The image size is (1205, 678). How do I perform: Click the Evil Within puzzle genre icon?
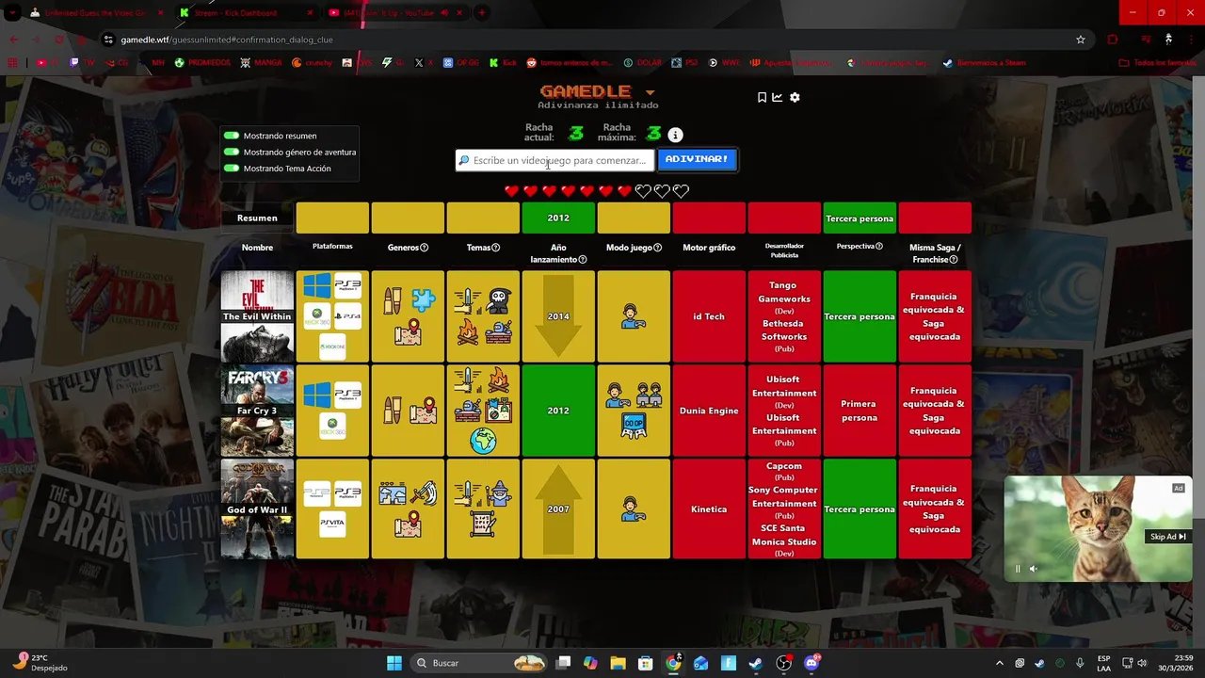pyautogui.click(x=424, y=300)
